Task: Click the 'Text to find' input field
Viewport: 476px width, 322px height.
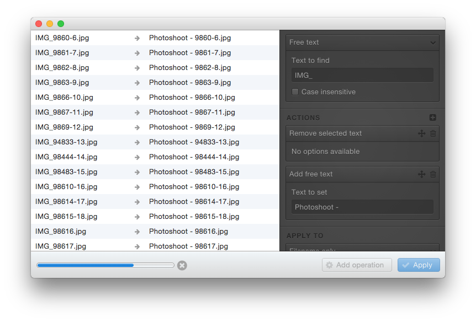Action: (362, 76)
